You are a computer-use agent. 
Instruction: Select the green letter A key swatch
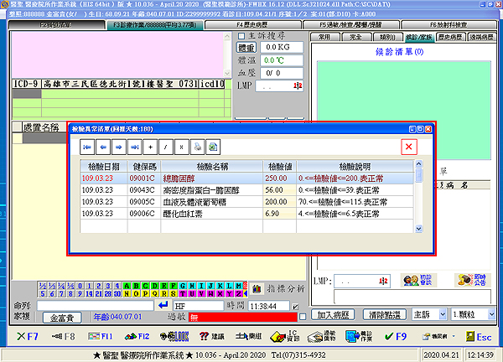point(128,286)
